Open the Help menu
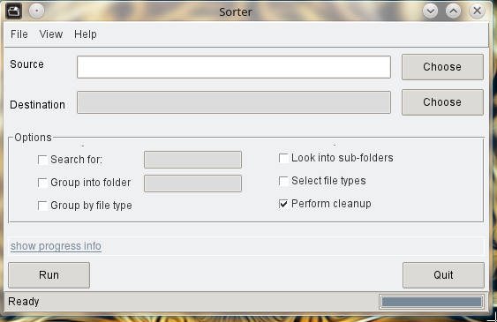The height and width of the screenshot is (322, 497). pos(86,34)
